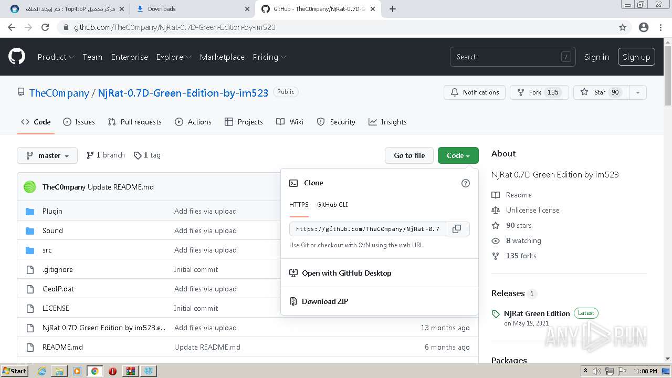Screen dimensions: 672x378
Task: Switch to the Issues tab
Action: 79,122
